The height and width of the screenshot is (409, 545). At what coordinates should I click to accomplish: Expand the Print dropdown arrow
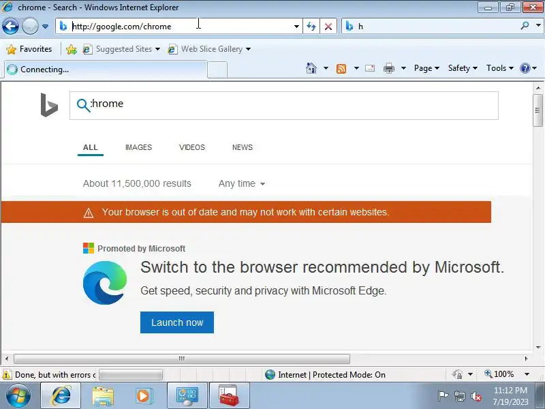click(403, 68)
